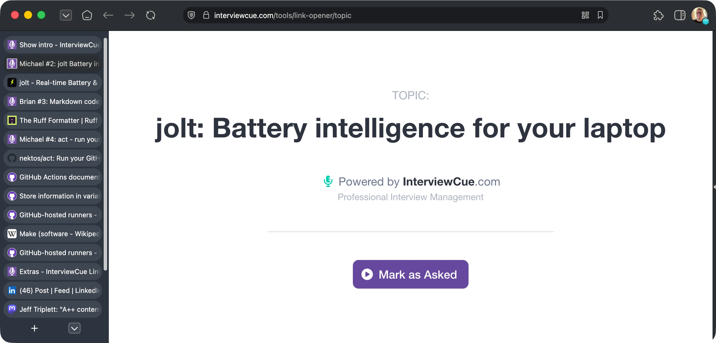
Task: Open the shield privacy icon
Action: pyautogui.click(x=191, y=15)
